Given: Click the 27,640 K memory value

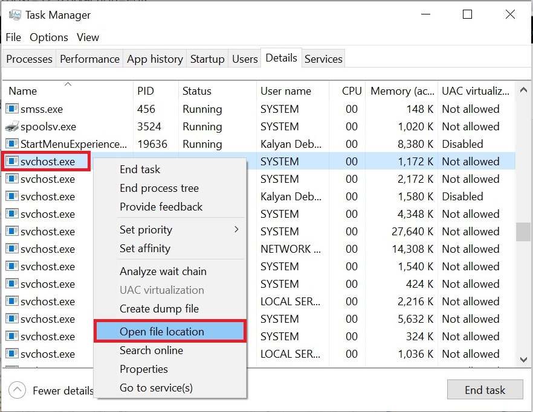Looking at the screenshot, I should 412,232.
